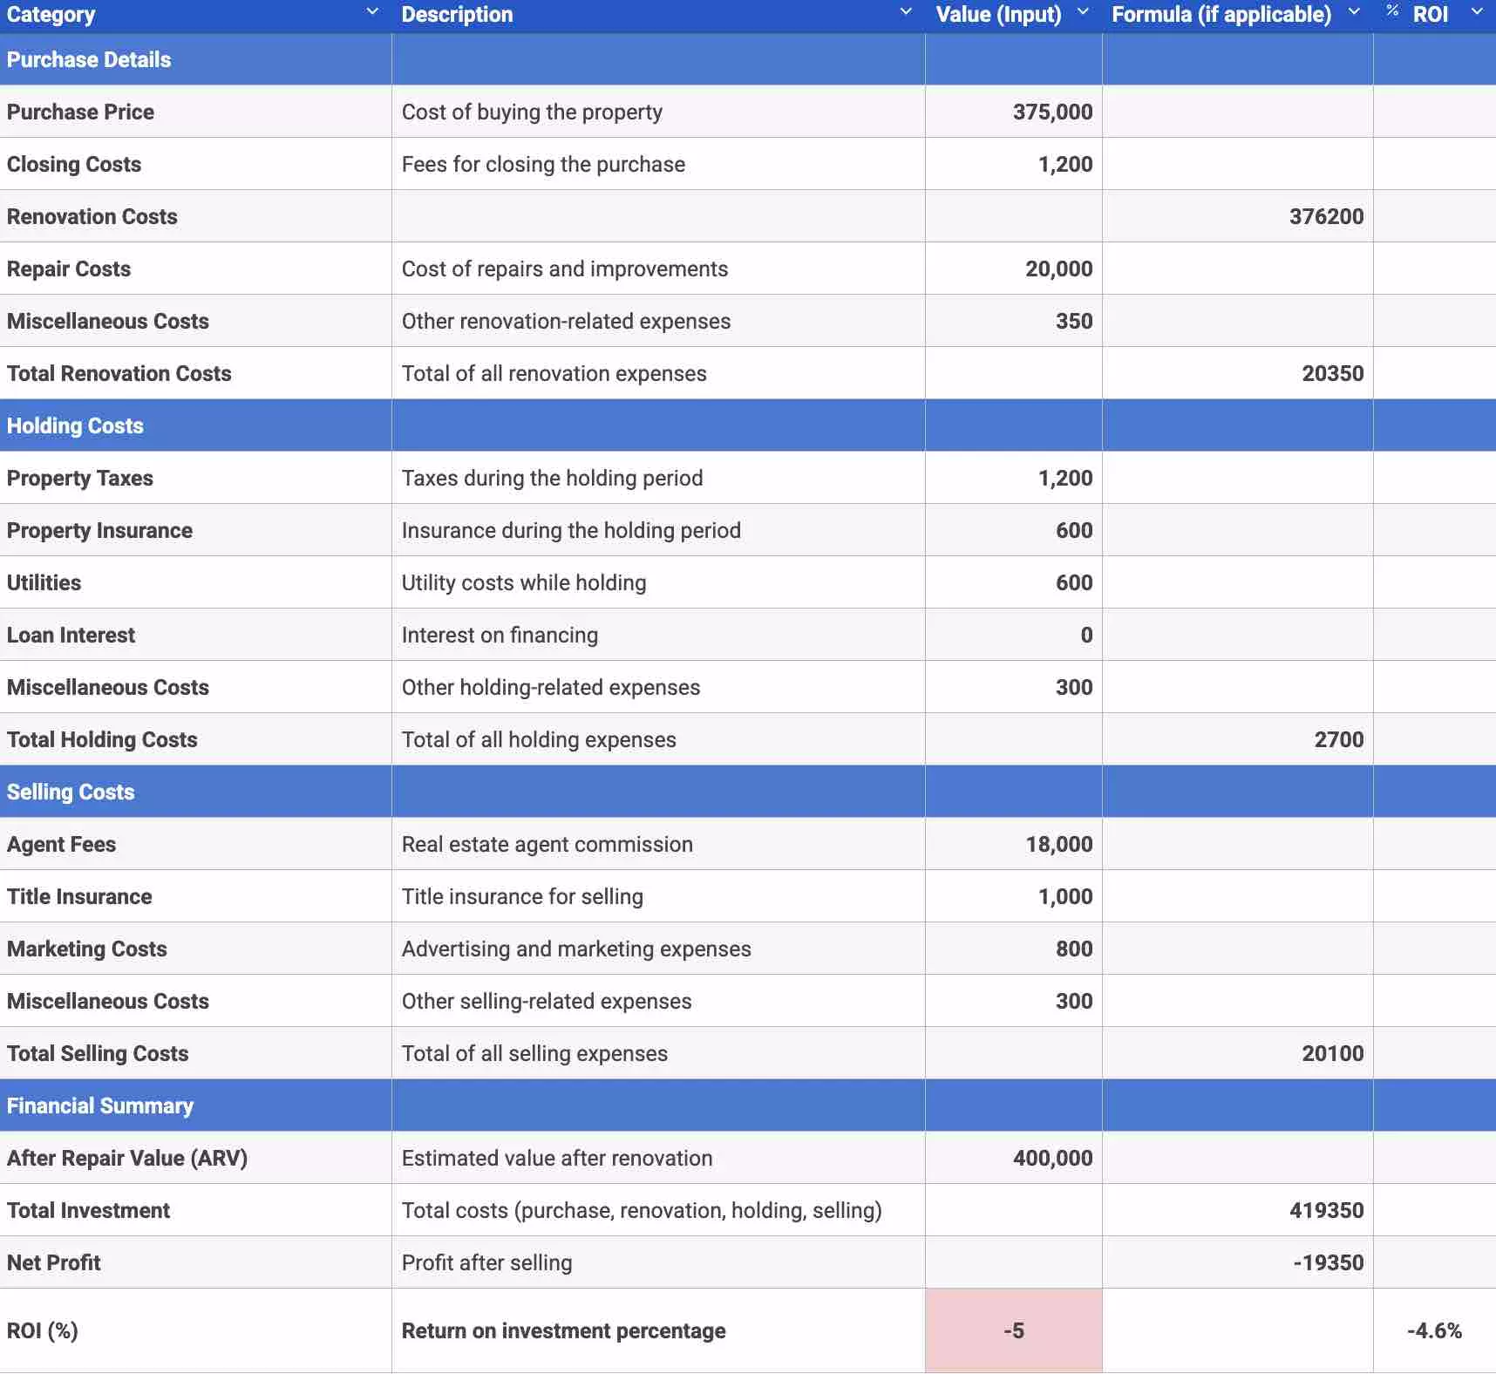1496x1374 pixels.
Task: Click 'Advertising and marketing expenses' description
Action: [x=576, y=949]
